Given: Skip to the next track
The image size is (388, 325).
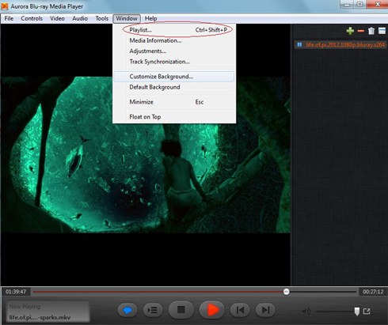Looking at the screenshot, I should pos(265,310).
